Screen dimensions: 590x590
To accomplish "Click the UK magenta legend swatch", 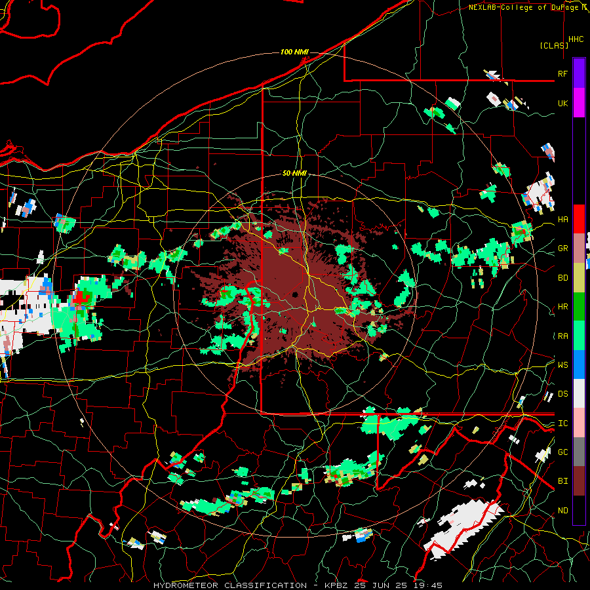I will pos(579,103).
